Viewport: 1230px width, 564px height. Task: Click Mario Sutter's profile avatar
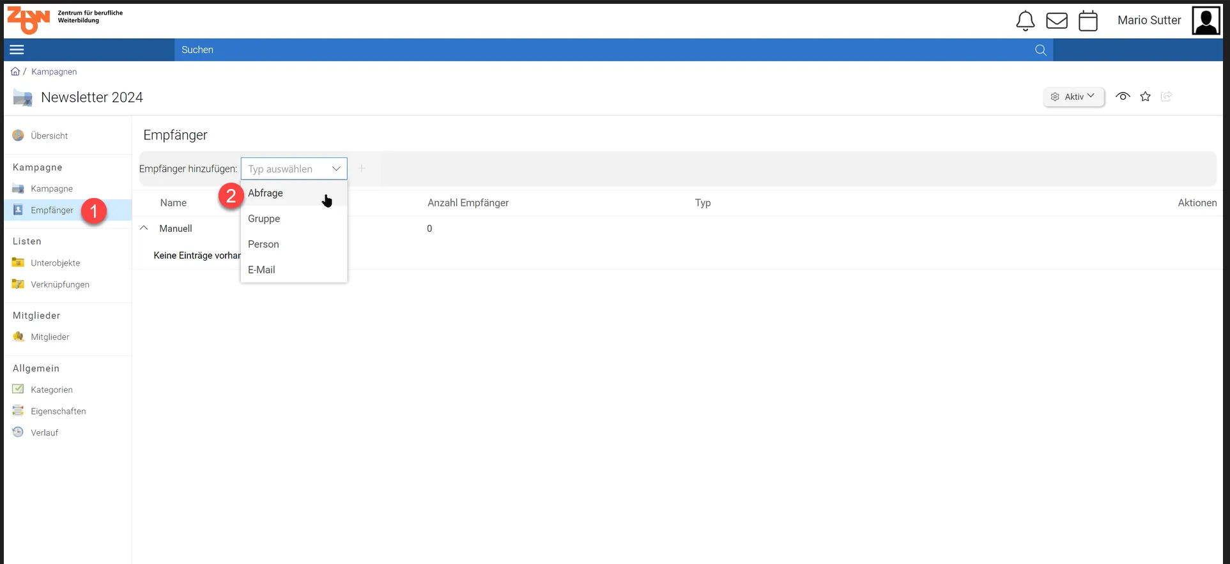click(x=1206, y=20)
